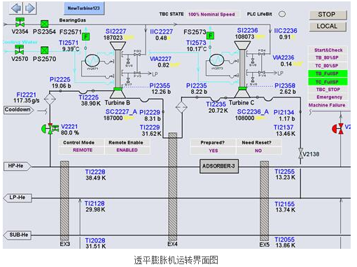Click the back arrow navigation icon

click(16, 8)
